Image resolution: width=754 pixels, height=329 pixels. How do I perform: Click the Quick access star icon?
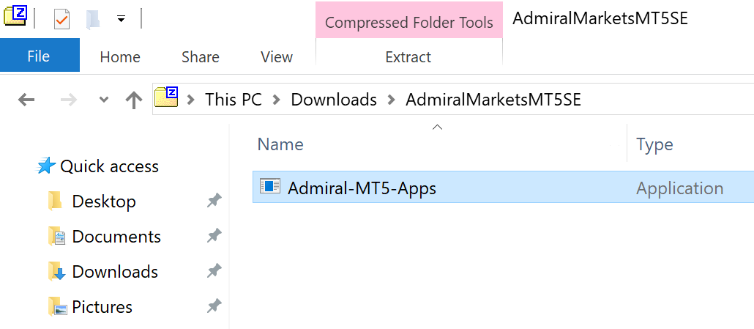coord(46,166)
